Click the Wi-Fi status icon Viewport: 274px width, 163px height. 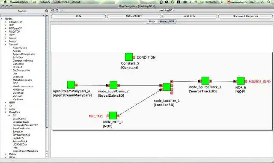pos(196,2)
